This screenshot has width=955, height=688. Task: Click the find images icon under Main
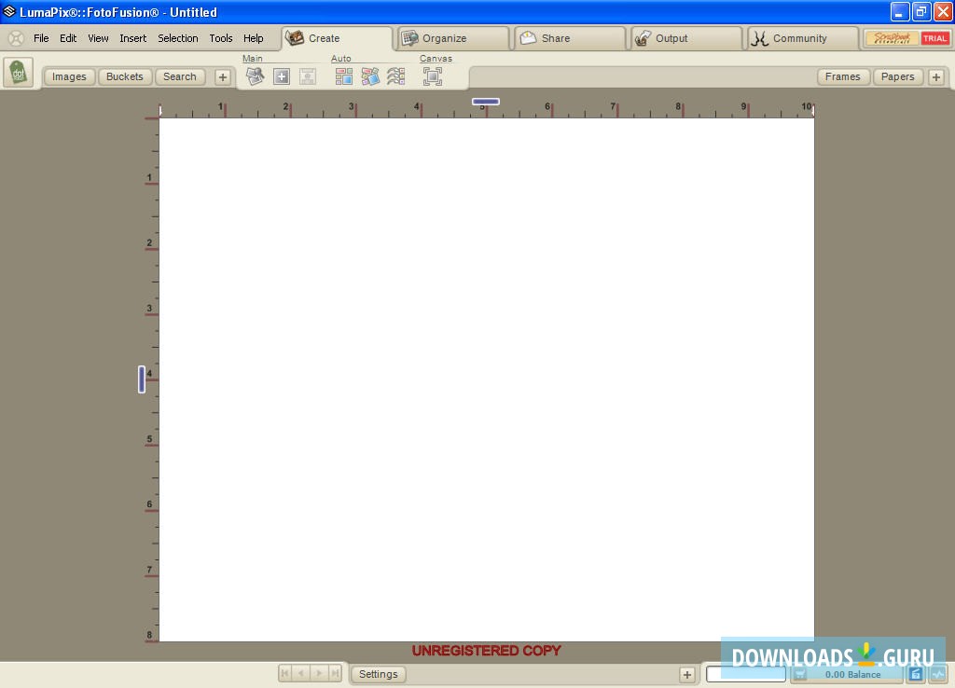pyautogui.click(x=256, y=76)
